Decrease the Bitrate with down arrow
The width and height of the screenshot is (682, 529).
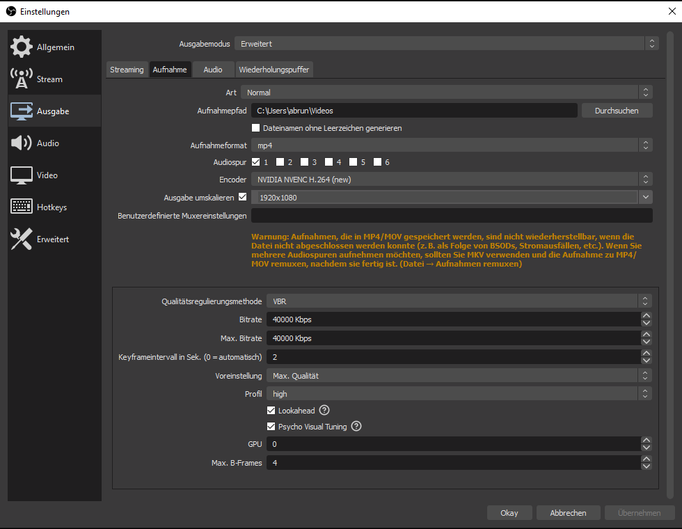[647, 323]
